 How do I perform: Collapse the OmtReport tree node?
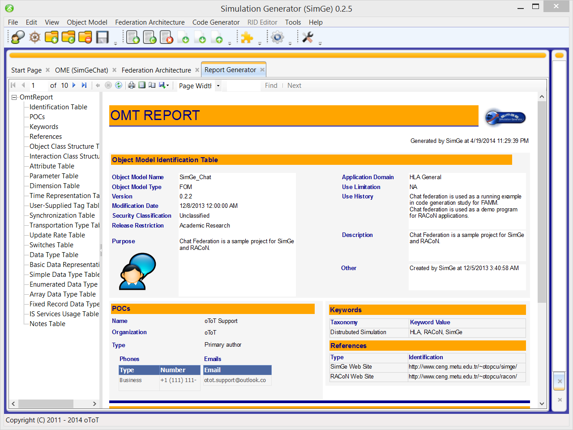[x=14, y=97]
